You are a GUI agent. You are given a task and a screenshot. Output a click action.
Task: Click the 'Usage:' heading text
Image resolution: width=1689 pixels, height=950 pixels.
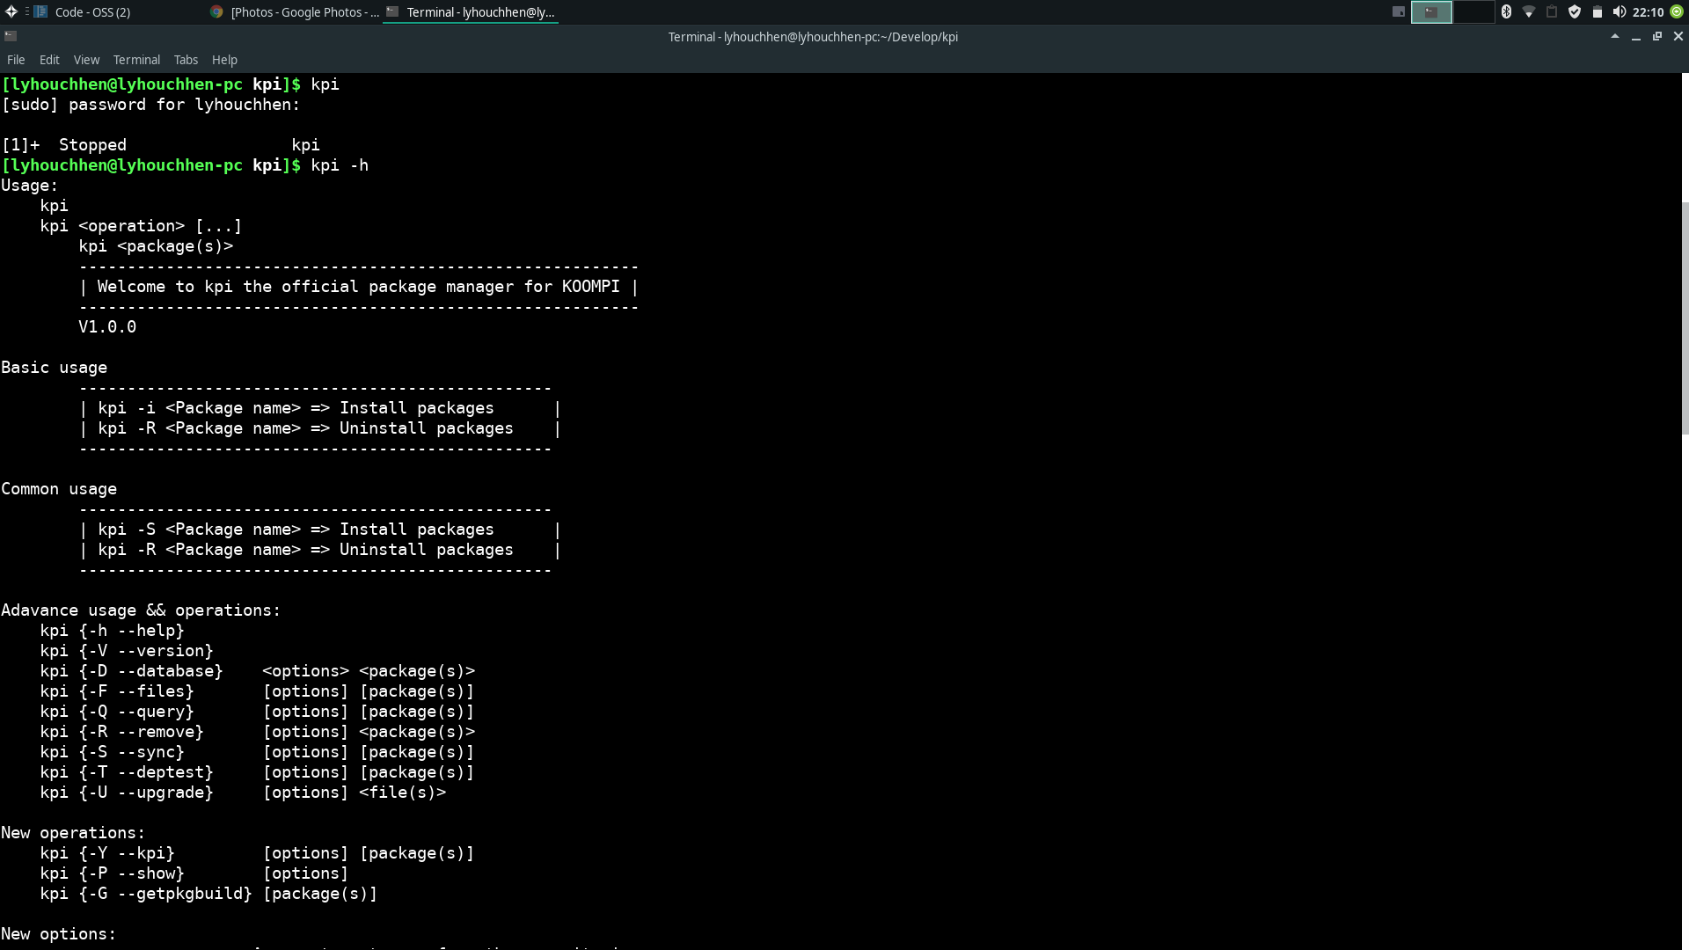(29, 186)
